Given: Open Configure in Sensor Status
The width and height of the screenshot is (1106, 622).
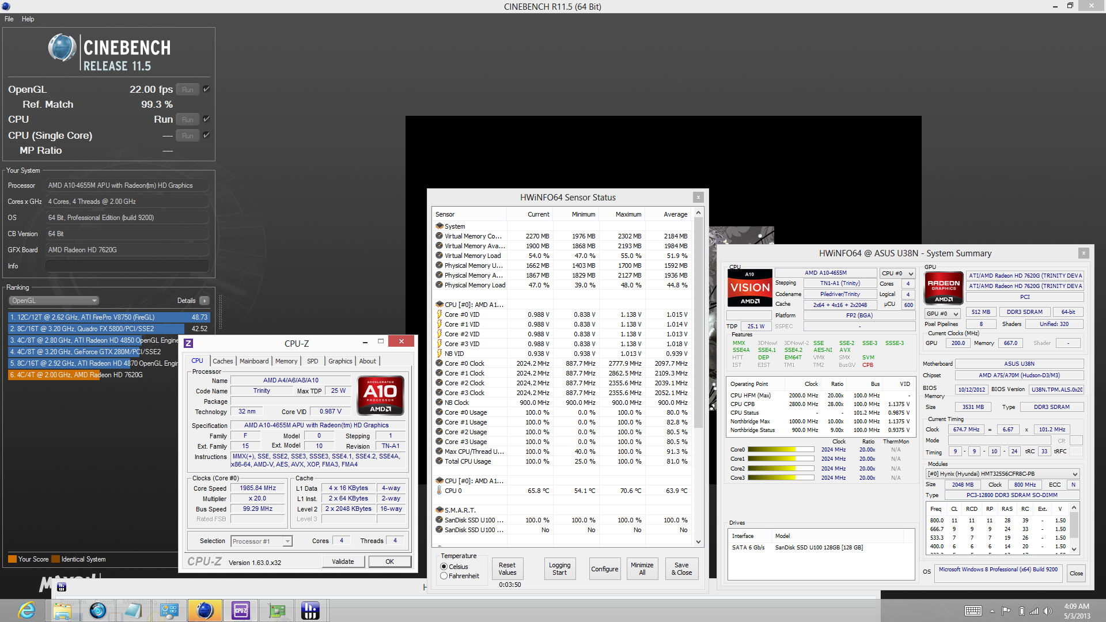Looking at the screenshot, I should click(604, 569).
